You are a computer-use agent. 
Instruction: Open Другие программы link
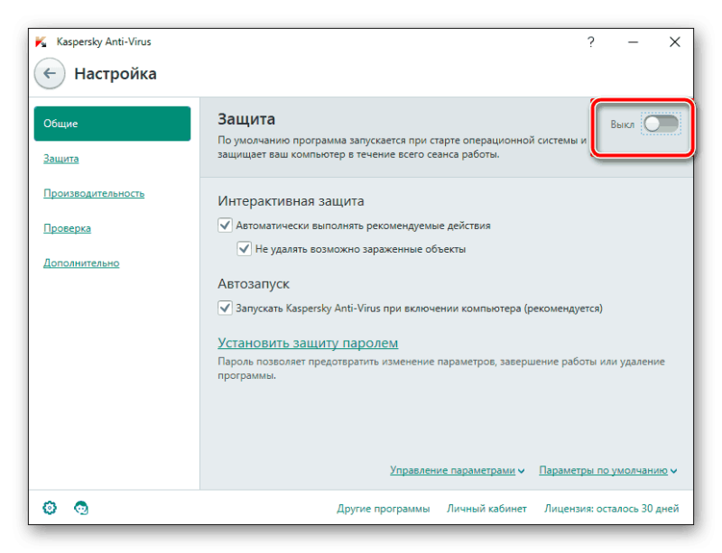click(383, 509)
